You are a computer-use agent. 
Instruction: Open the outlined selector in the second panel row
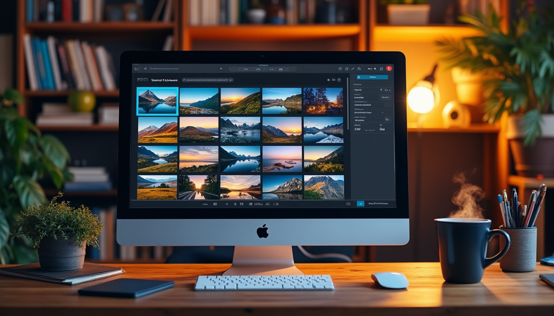tap(385, 97)
